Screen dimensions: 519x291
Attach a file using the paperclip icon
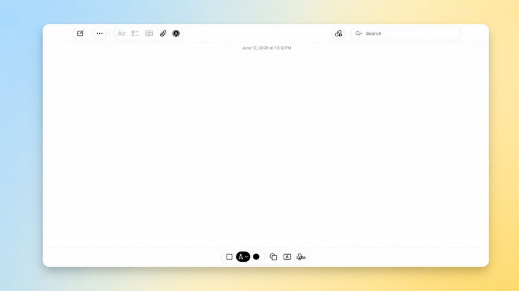pyautogui.click(x=163, y=33)
